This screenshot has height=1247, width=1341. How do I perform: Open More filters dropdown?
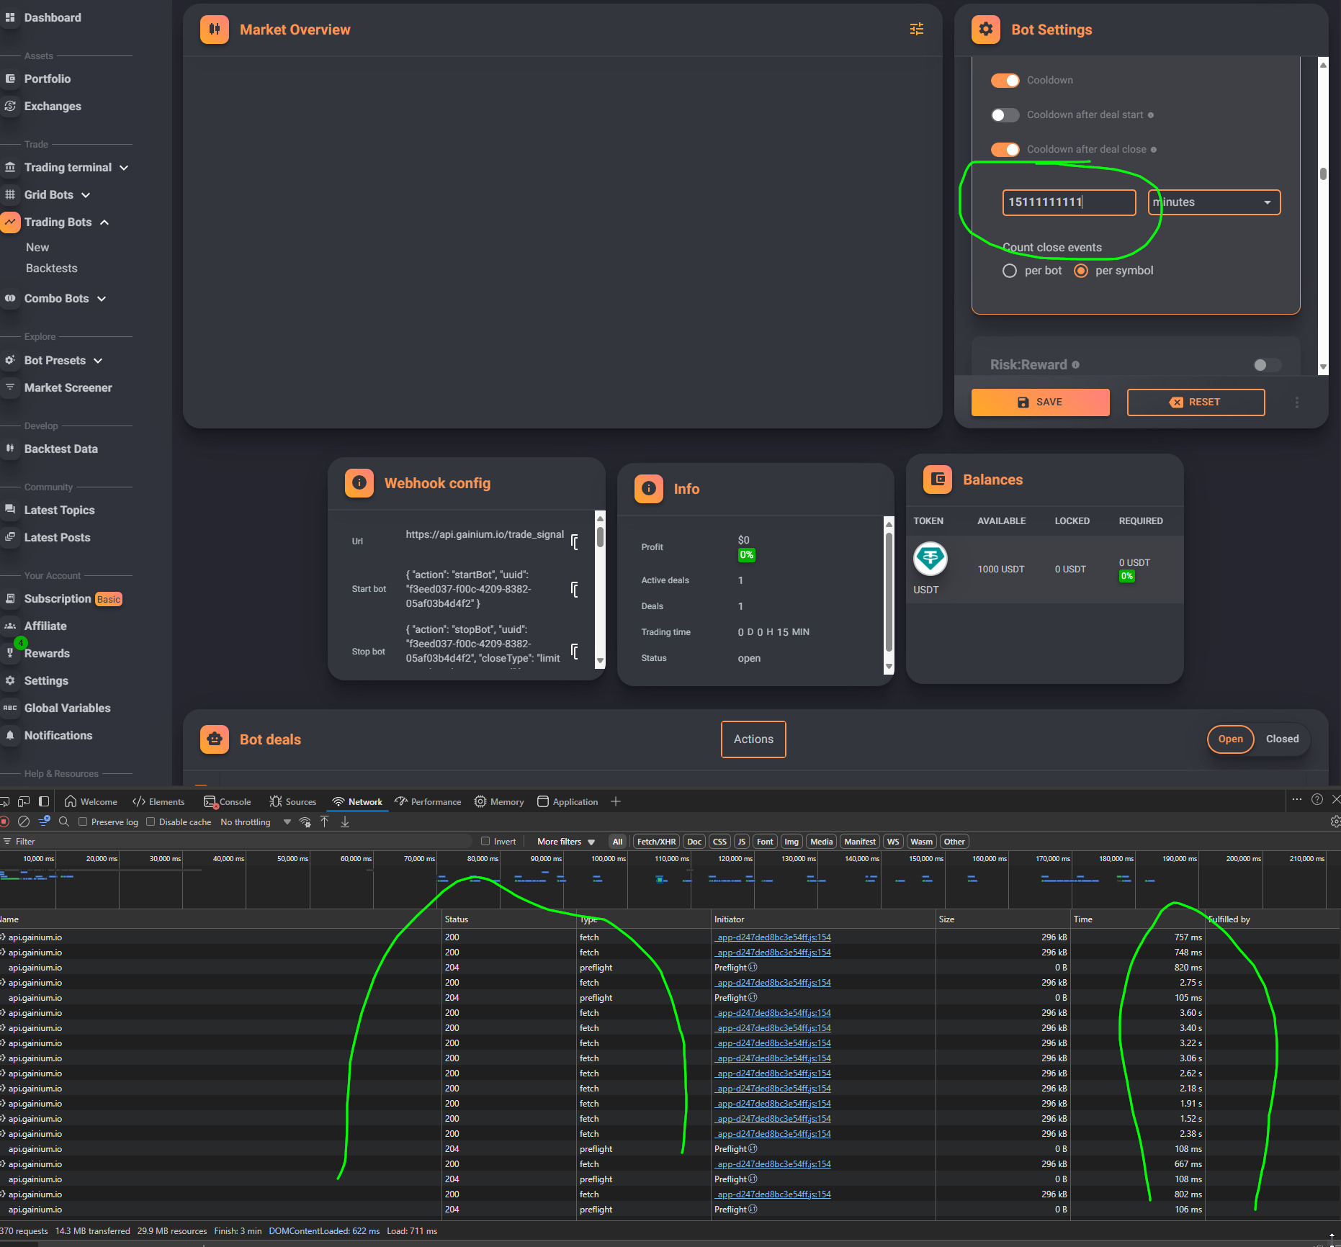[566, 841]
